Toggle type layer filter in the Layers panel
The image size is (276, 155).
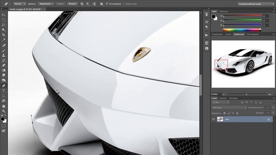[251, 102]
